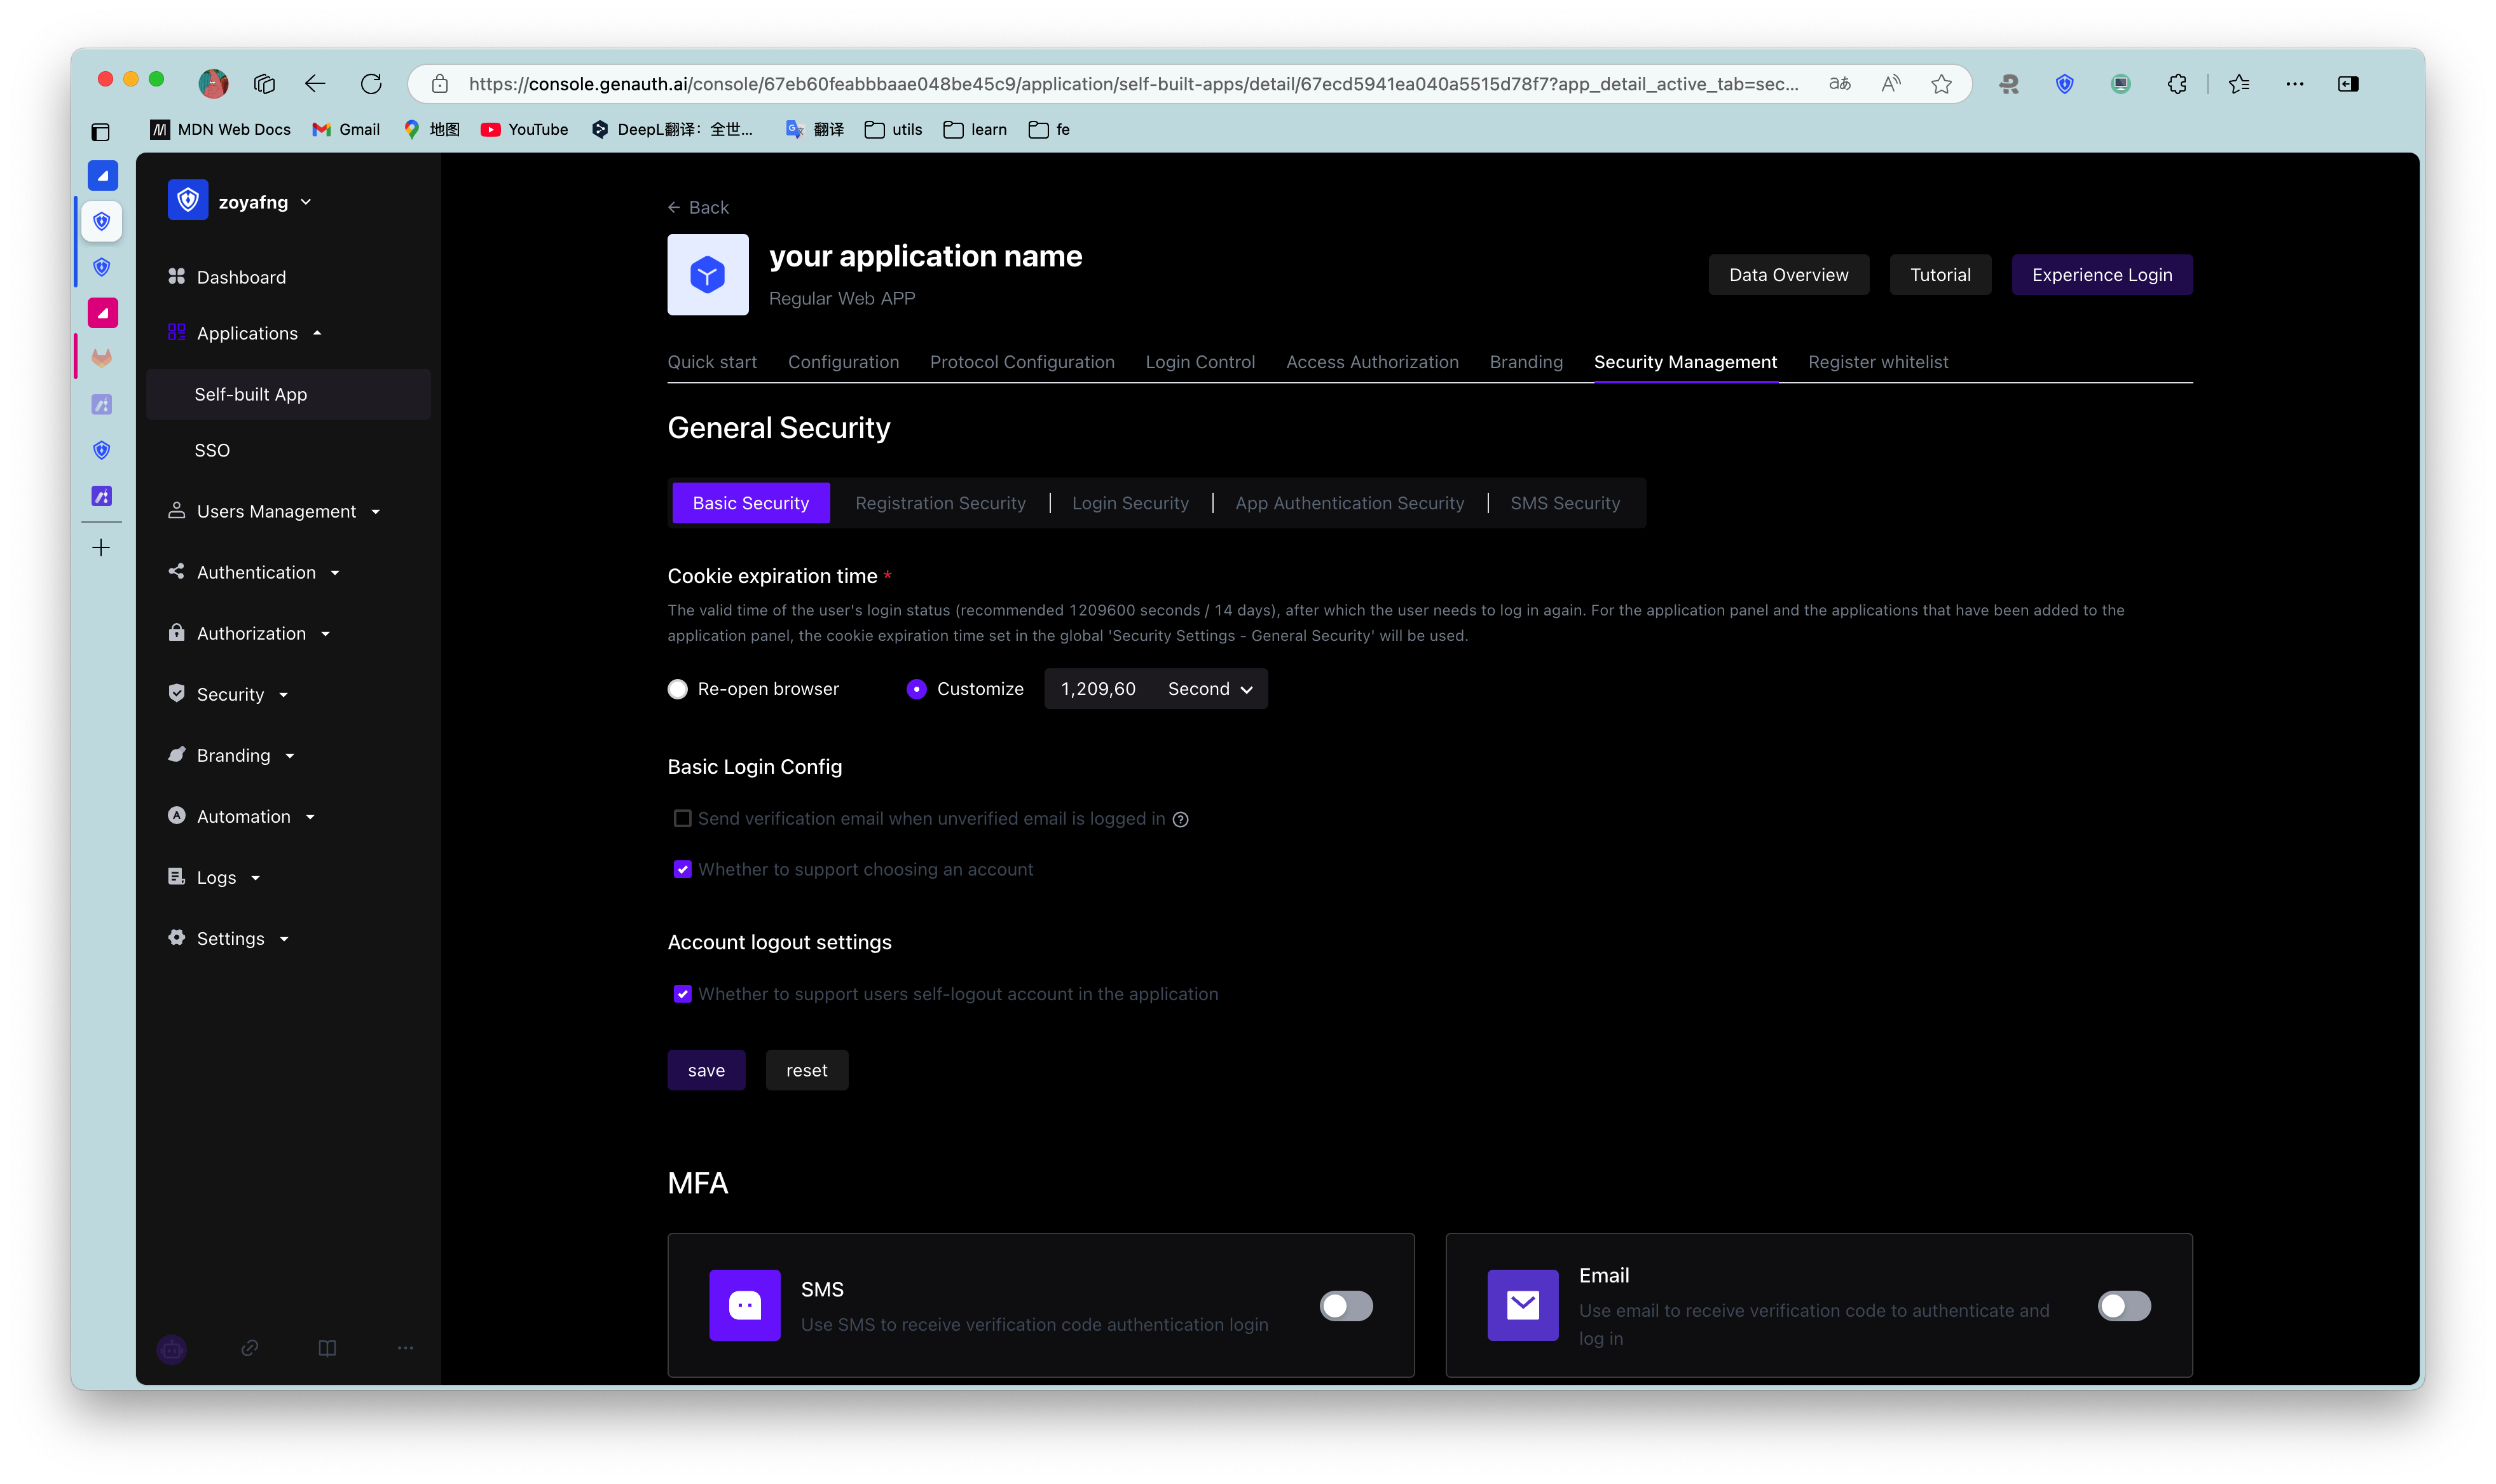Open YouTube bookmark in bookmarks bar
The height and width of the screenshot is (1484, 2496).
click(x=525, y=130)
